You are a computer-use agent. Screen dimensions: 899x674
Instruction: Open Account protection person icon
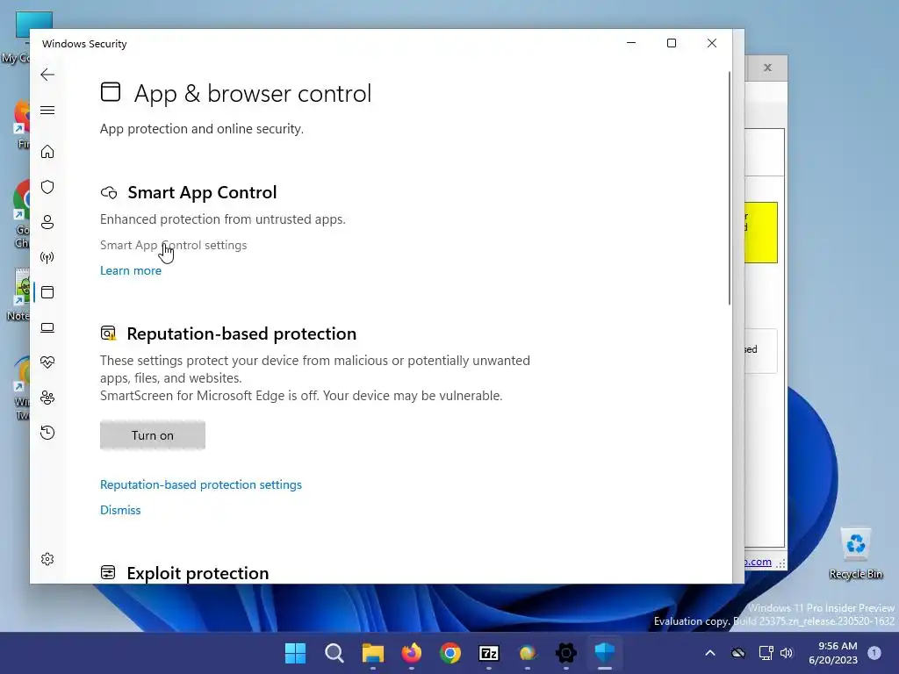click(47, 222)
